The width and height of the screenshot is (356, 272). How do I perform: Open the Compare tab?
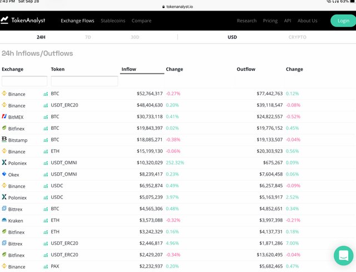(x=141, y=21)
